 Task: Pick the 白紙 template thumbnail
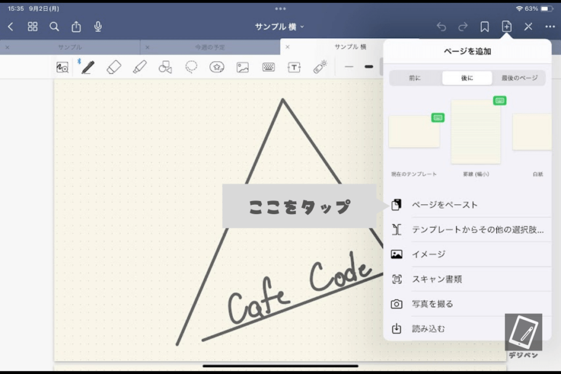(x=531, y=132)
